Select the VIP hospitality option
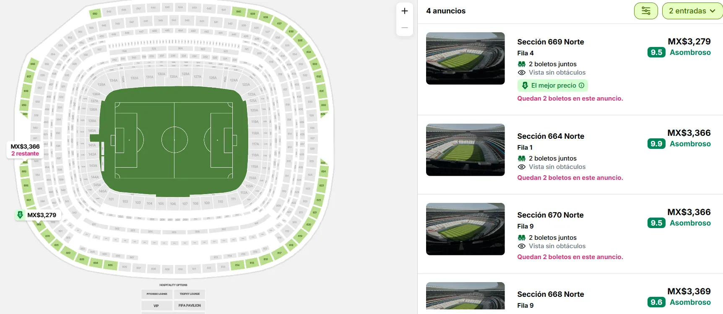 pos(156,306)
